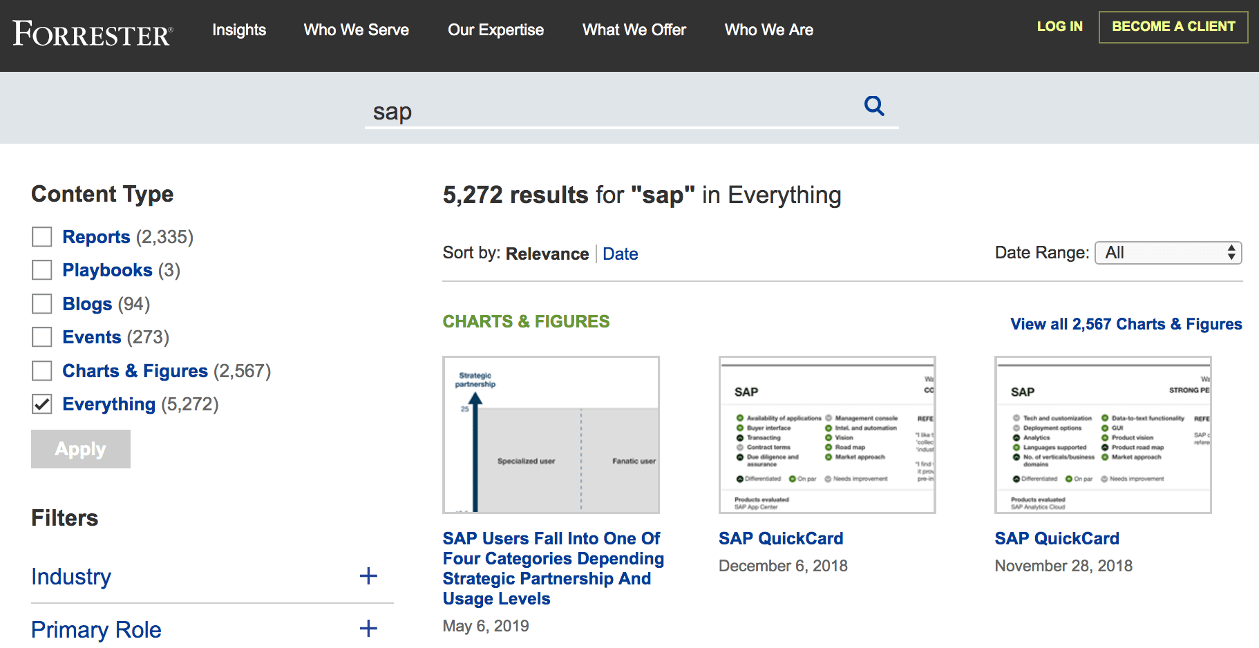This screenshot has height=648, width=1259.
Task: Click the search magnifier icon
Action: (874, 106)
